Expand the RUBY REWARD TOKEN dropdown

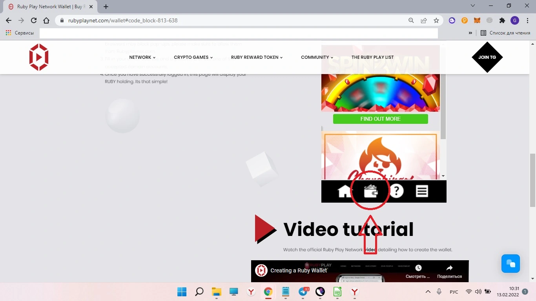tap(257, 57)
